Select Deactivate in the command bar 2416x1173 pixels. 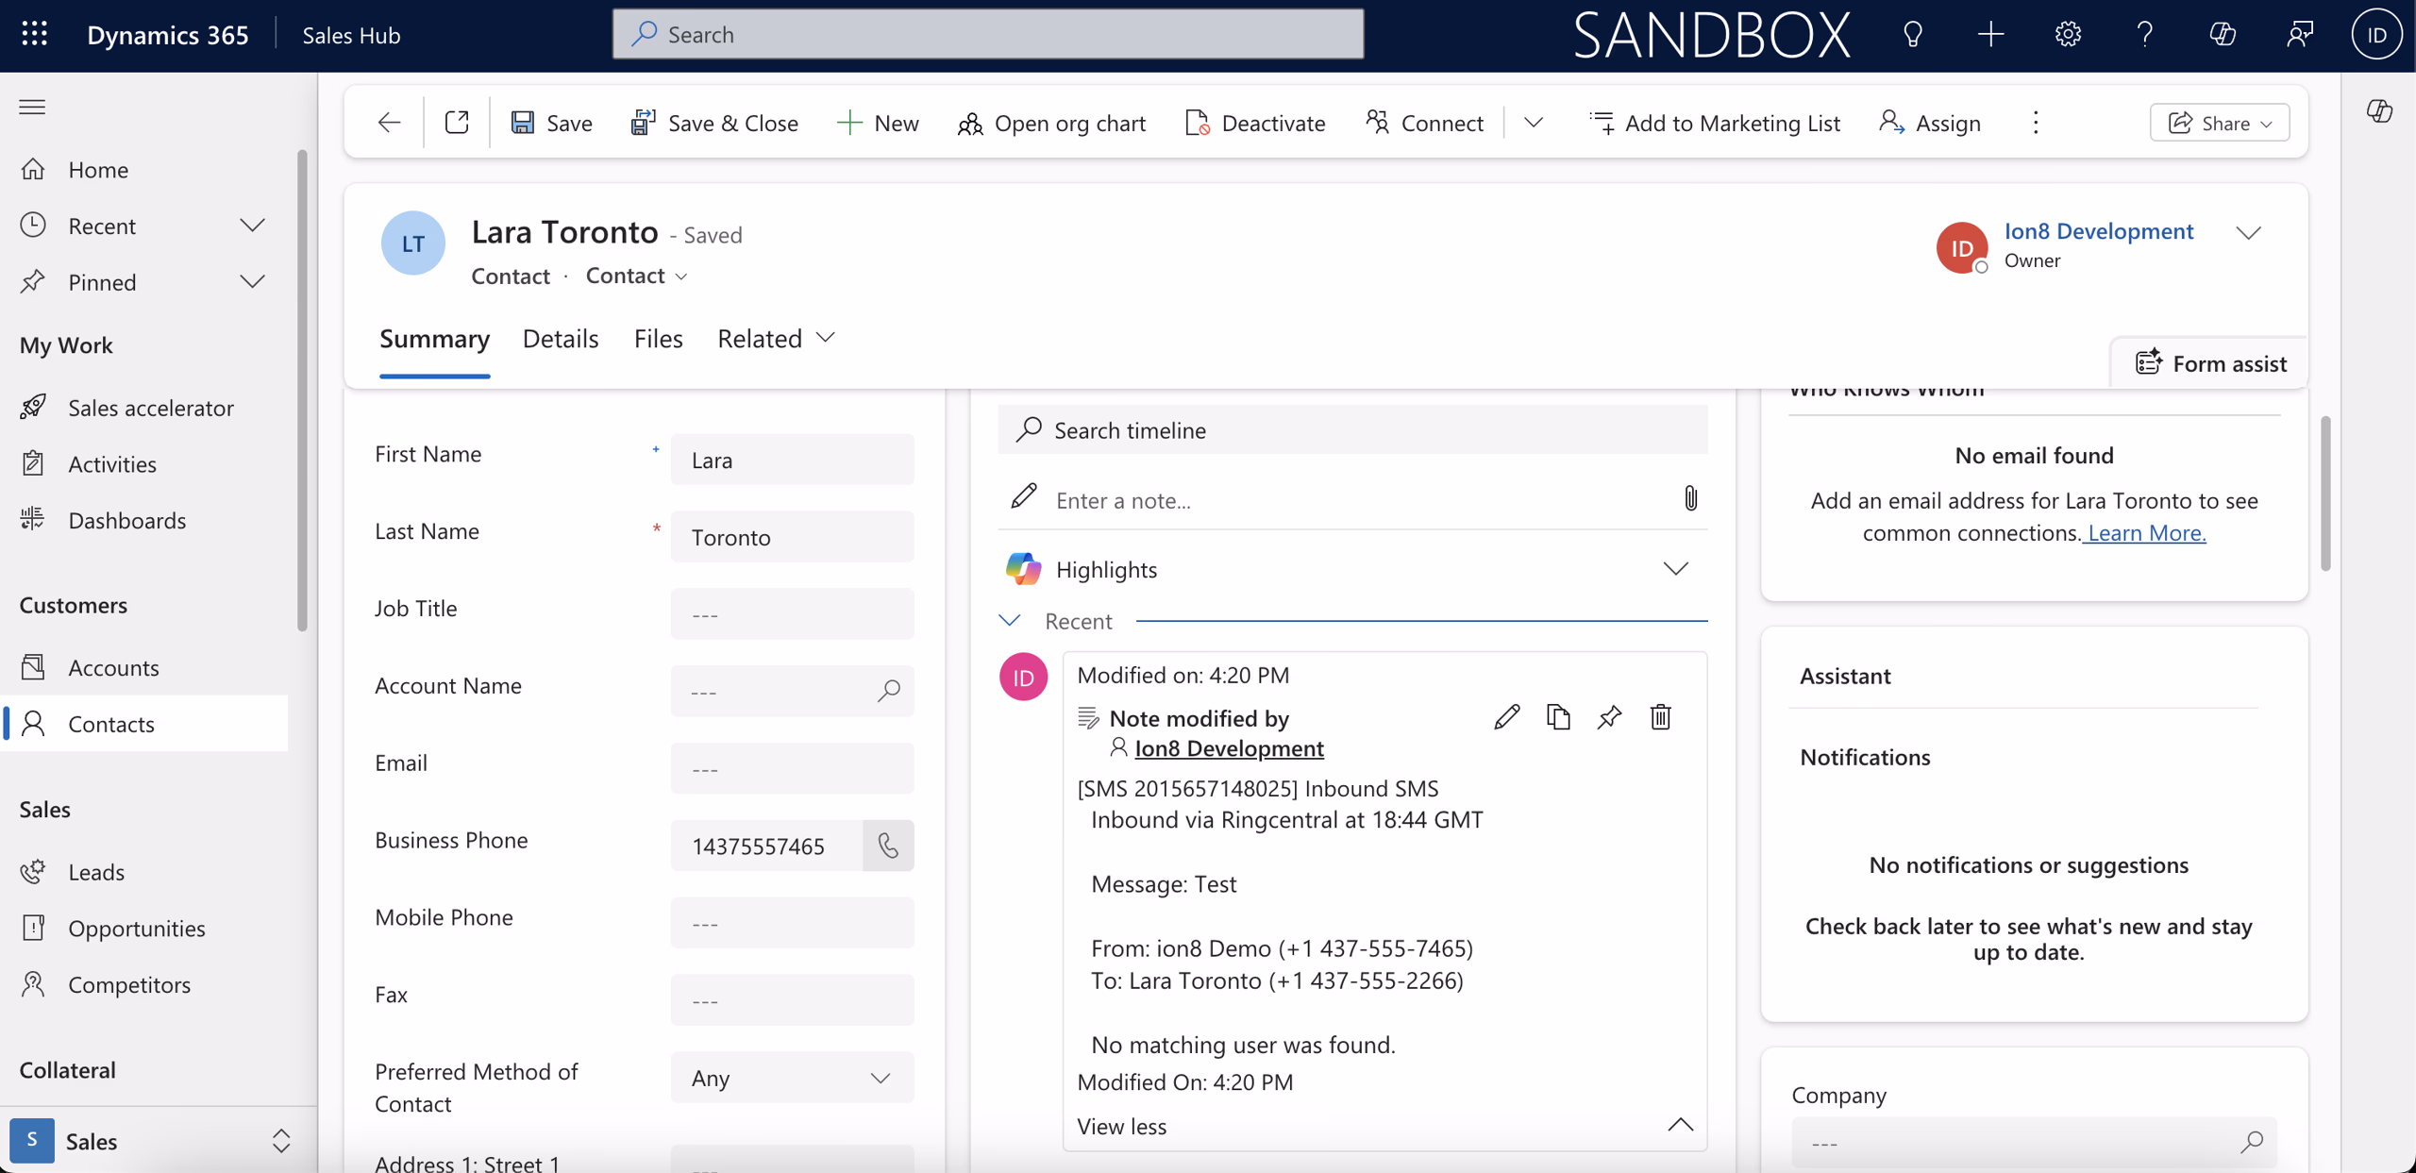(x=1254, y=122)
